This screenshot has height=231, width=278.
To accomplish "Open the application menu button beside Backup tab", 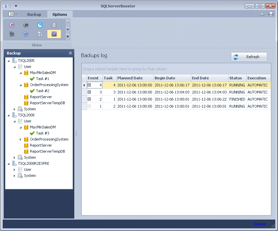I will tap(12, 14).
